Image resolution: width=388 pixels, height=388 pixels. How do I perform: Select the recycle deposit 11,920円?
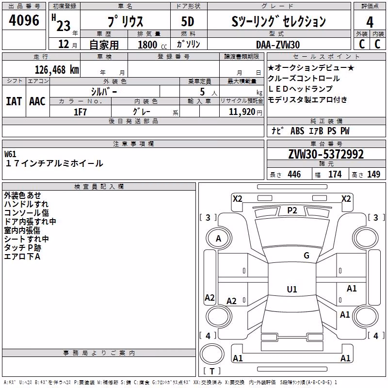(x=245, y=112)
